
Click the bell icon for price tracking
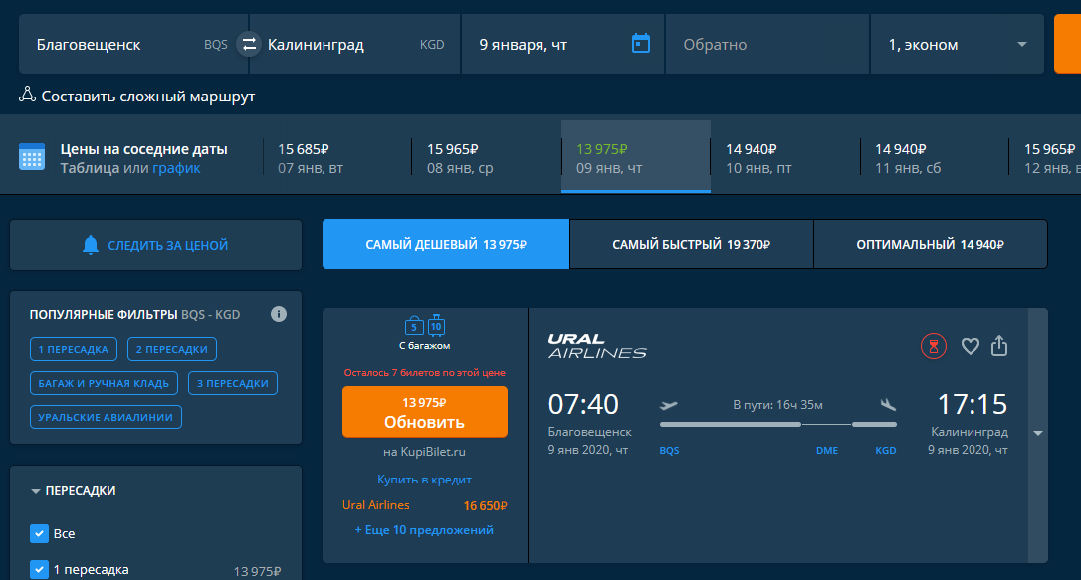pyautogui.click(x=91, y=245)
